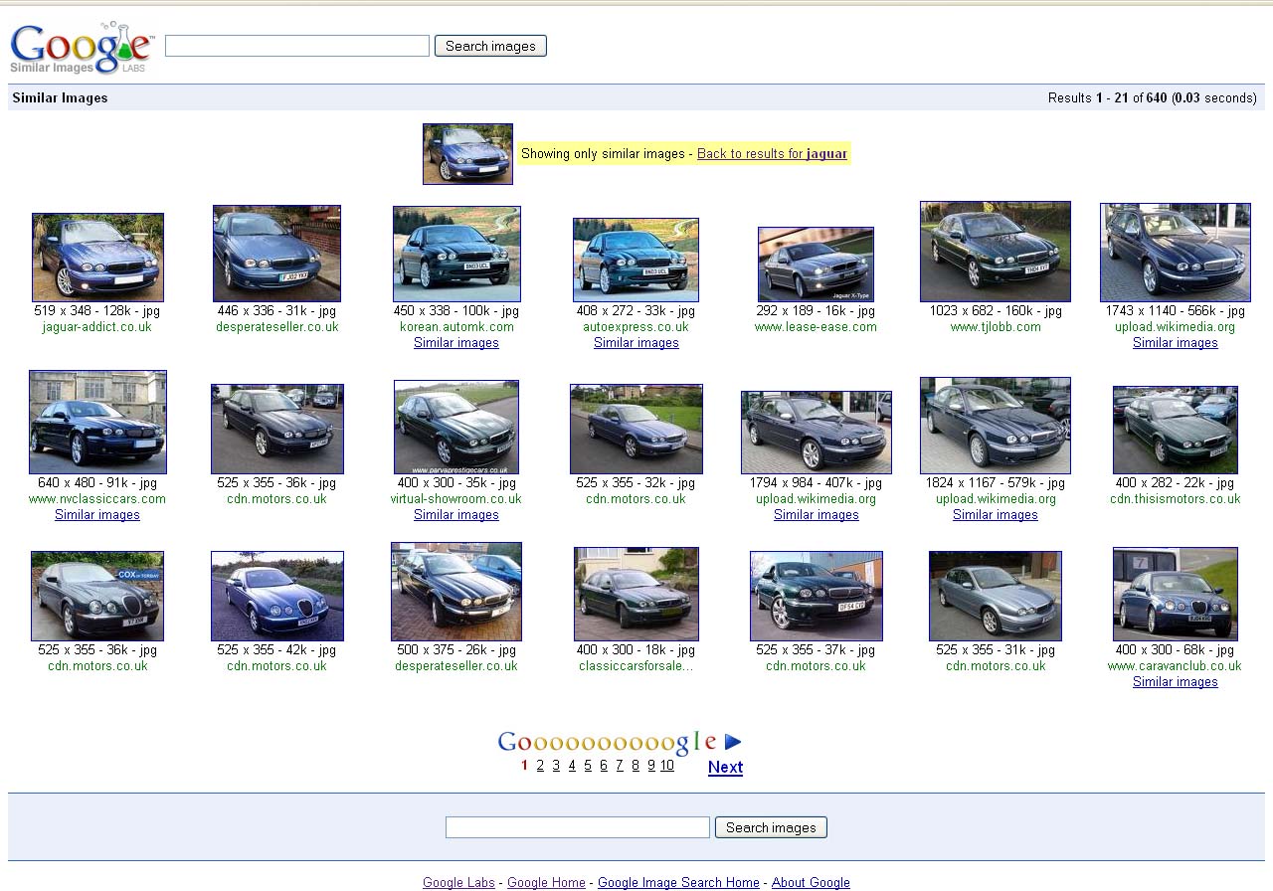Click the top Search images button

pos(490,46)
